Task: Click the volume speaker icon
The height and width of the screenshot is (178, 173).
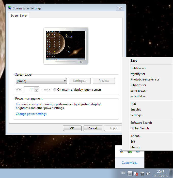Action: click(148, 173)
